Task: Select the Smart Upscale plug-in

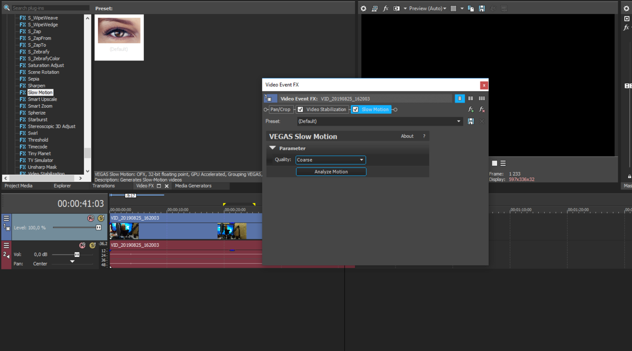Action: click(42, 99)
